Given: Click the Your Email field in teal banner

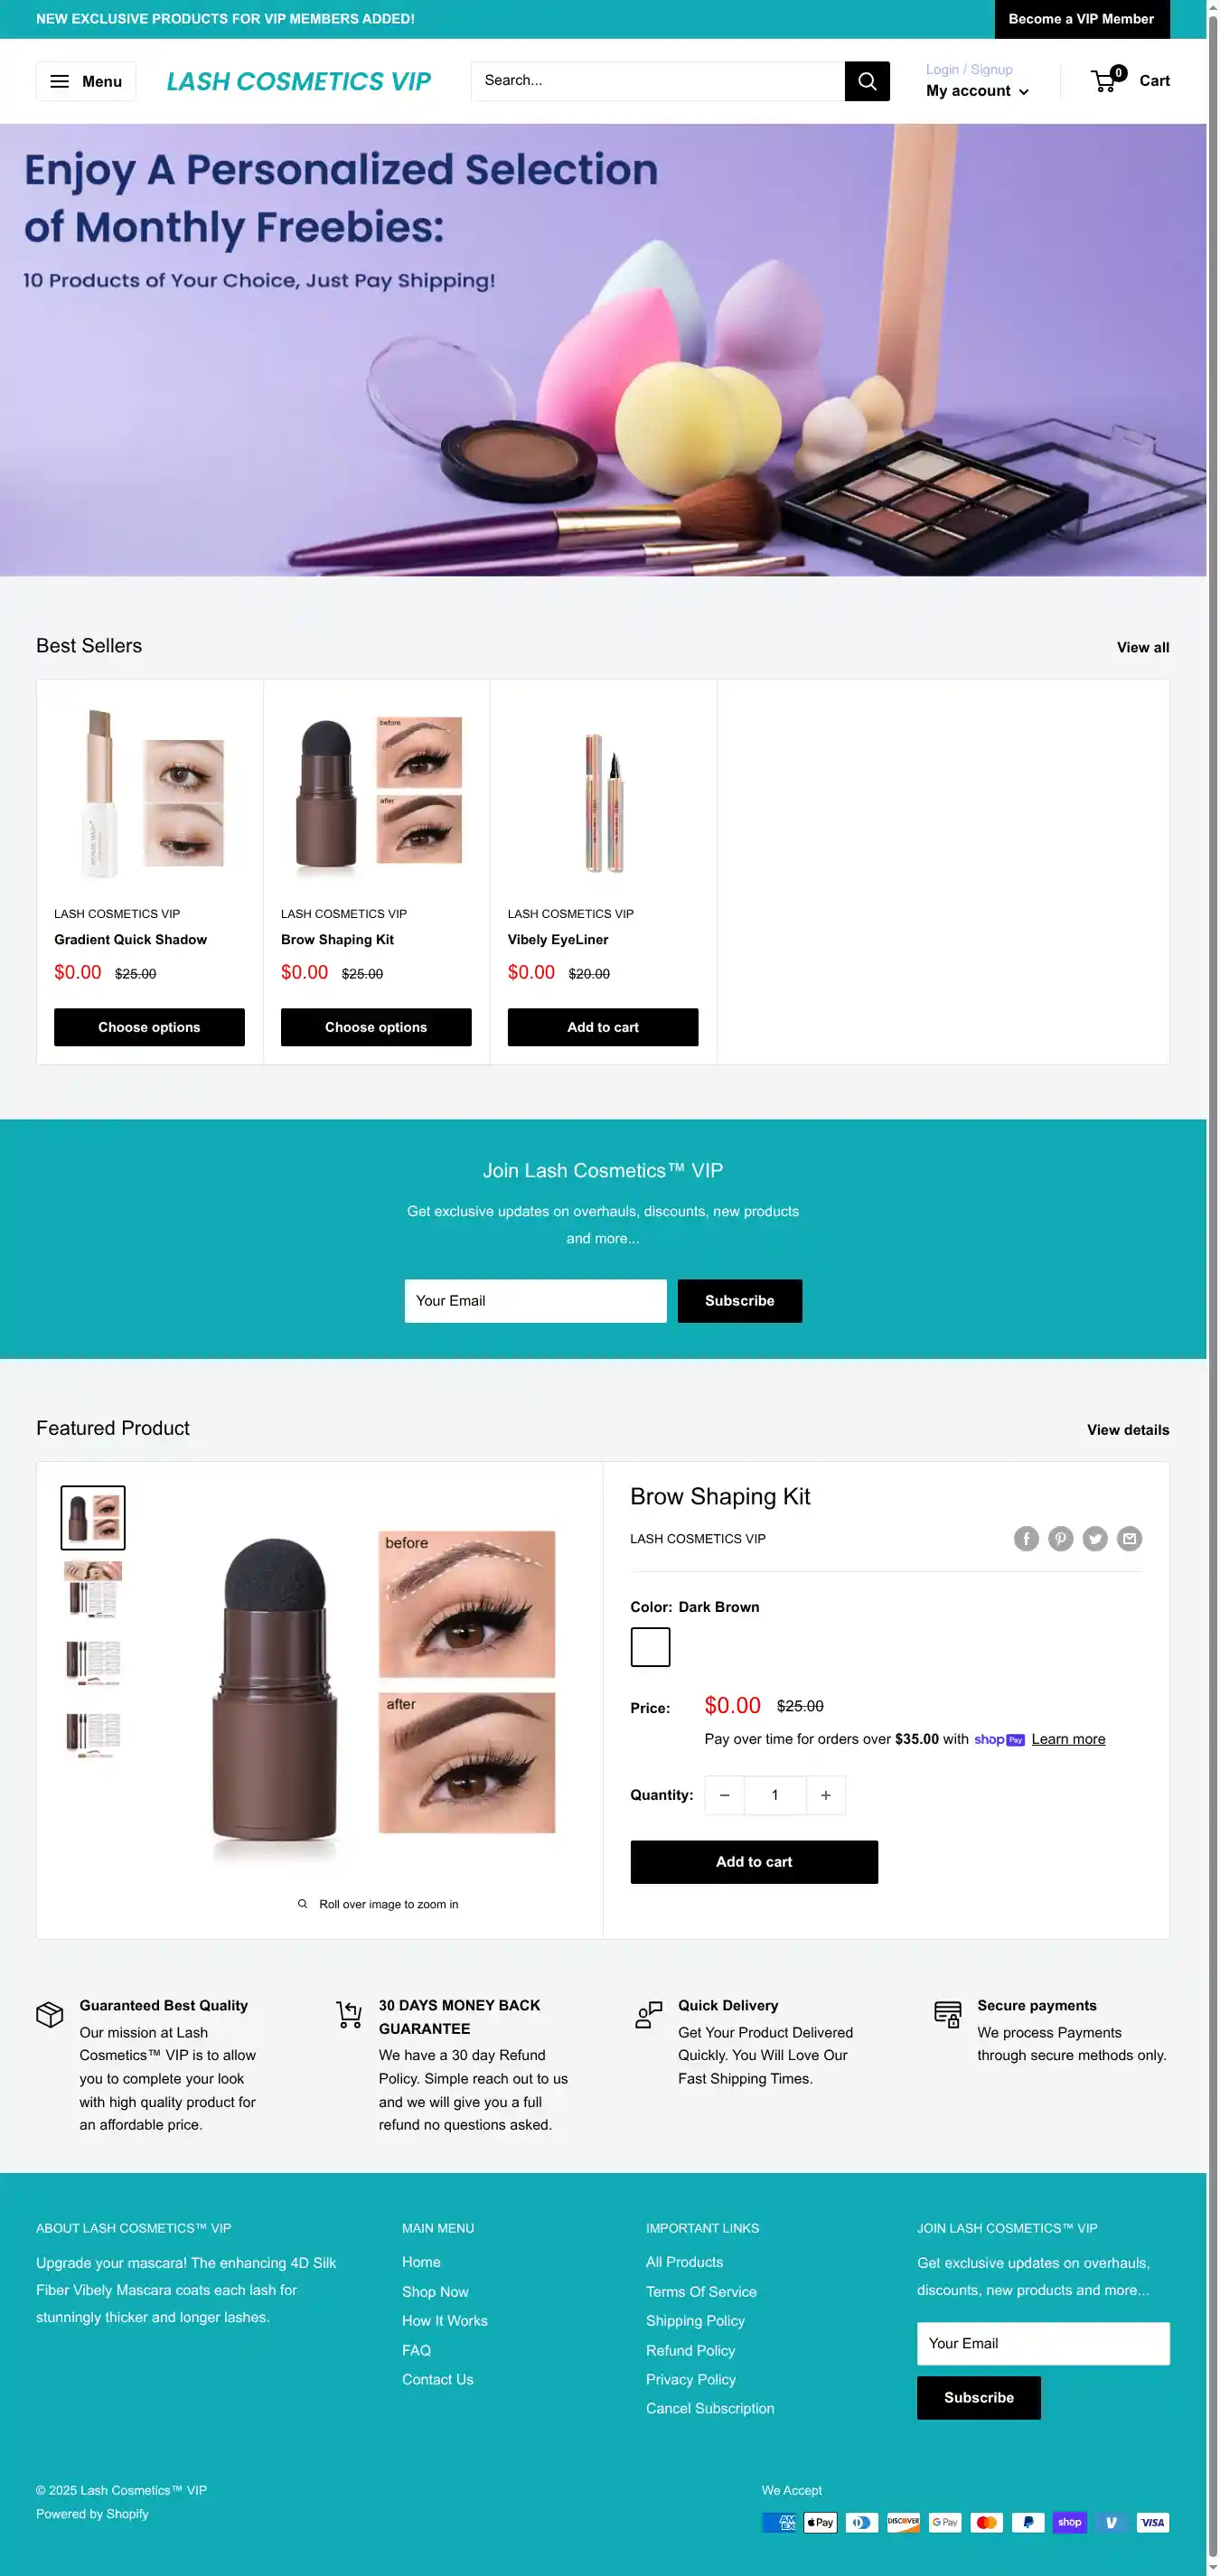Looking at the screenshot, I should tap(535, 1301).
